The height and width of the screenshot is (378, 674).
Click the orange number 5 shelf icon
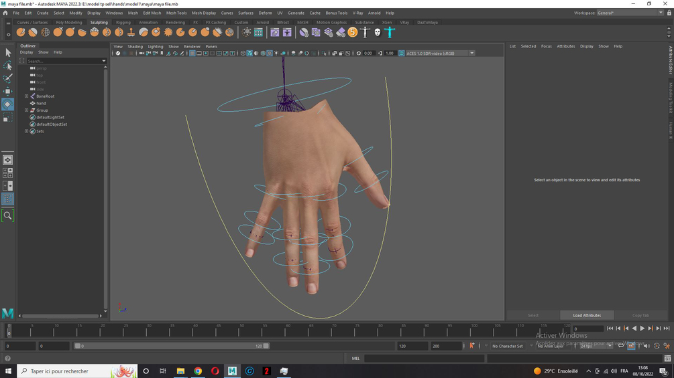[353, 32]
